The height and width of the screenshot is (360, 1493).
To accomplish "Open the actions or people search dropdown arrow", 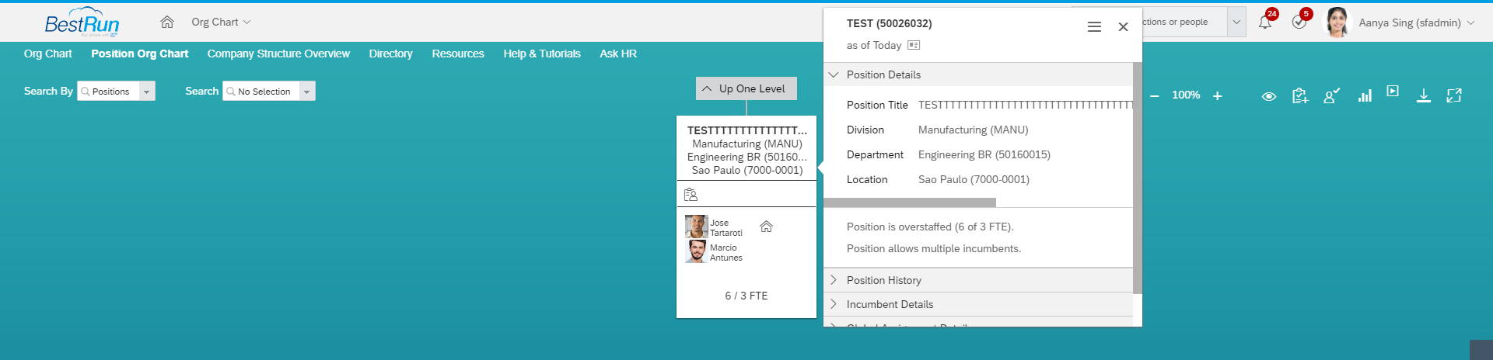I will 1236,22.
